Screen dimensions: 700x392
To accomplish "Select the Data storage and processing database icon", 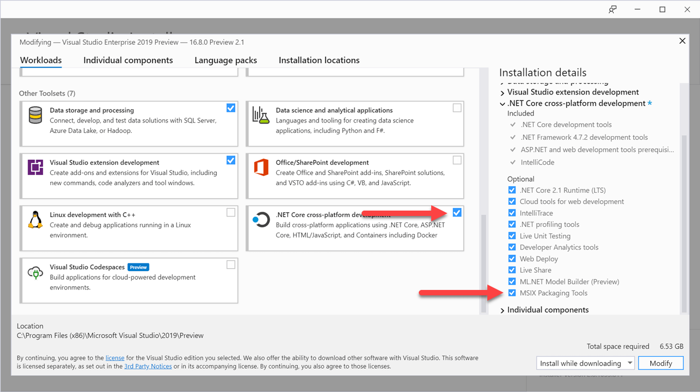I will pos(35,116).
